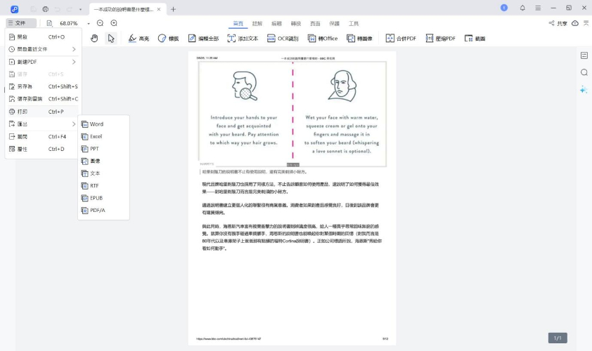Export the document to PDF/A

pos(103,211)
